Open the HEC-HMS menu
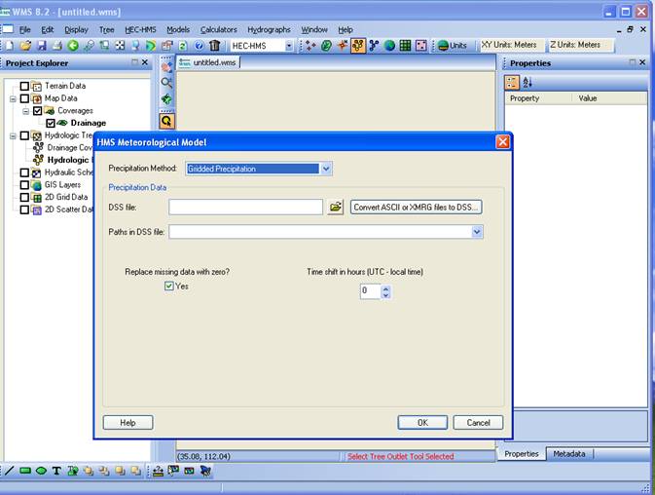Screen dimensions: 655x495 [x=140, y=29]
